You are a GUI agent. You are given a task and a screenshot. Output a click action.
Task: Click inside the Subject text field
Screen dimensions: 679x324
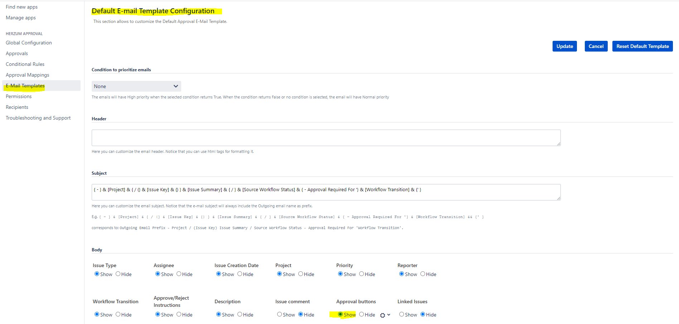(326, 192)
